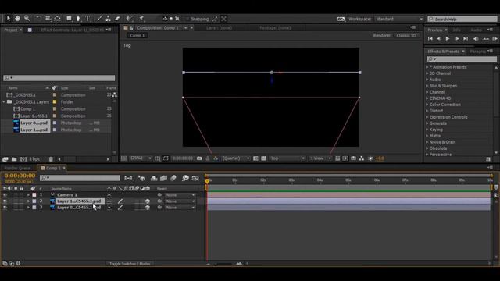This screenshot has height=281, width=500.
Task: Click new composition icon in Project panel
Action: (23, 159)
